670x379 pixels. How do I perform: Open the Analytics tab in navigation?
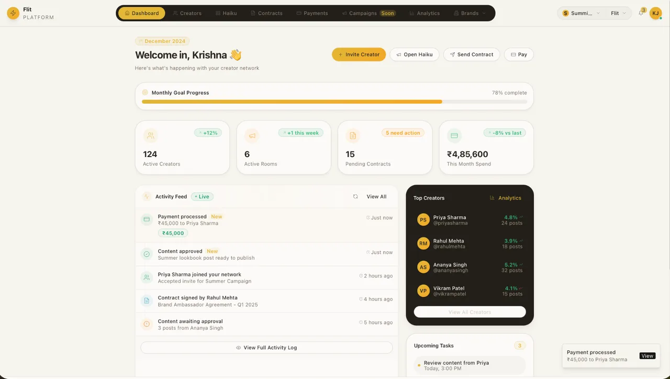click(x=425, y=13)
